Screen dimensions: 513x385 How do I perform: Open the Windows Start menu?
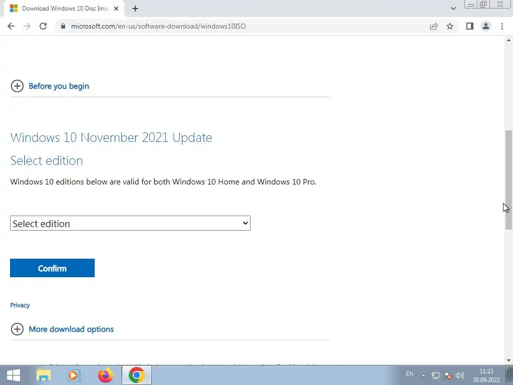tap(14, 375)
